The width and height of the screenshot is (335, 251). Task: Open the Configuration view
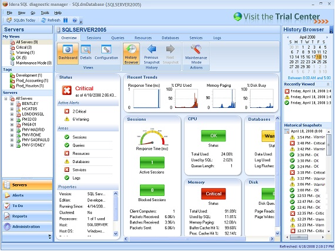(106, 52)
